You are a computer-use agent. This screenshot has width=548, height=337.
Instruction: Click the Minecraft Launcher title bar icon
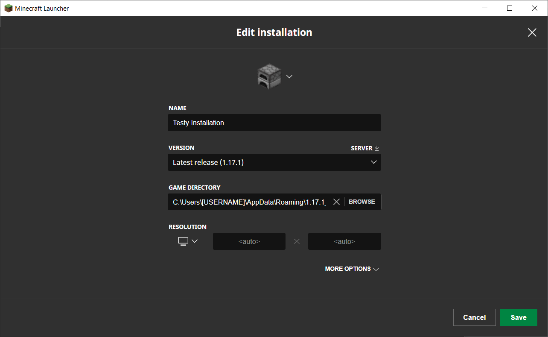tap(9, 8)
